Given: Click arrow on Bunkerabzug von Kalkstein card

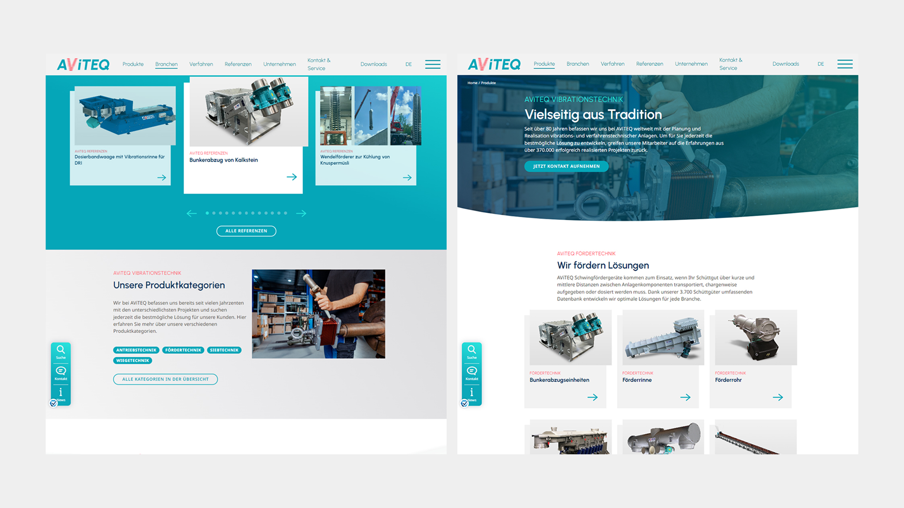Looking at the screenshot, I should pos(292,177).
